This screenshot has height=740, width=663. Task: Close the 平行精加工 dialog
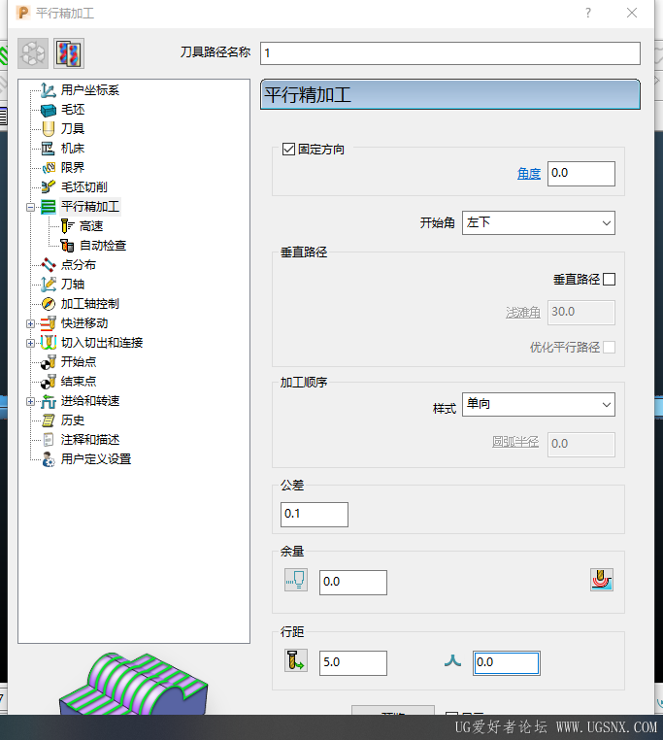tap(632, 13)
